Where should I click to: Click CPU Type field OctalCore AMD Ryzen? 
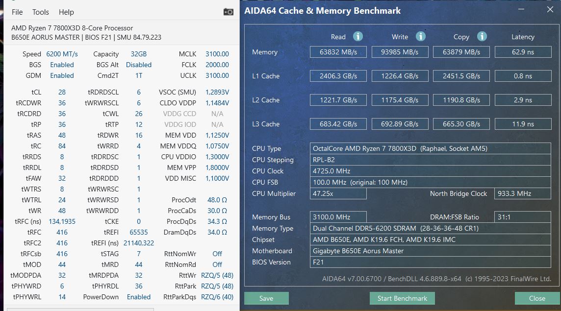coord(430,148)
